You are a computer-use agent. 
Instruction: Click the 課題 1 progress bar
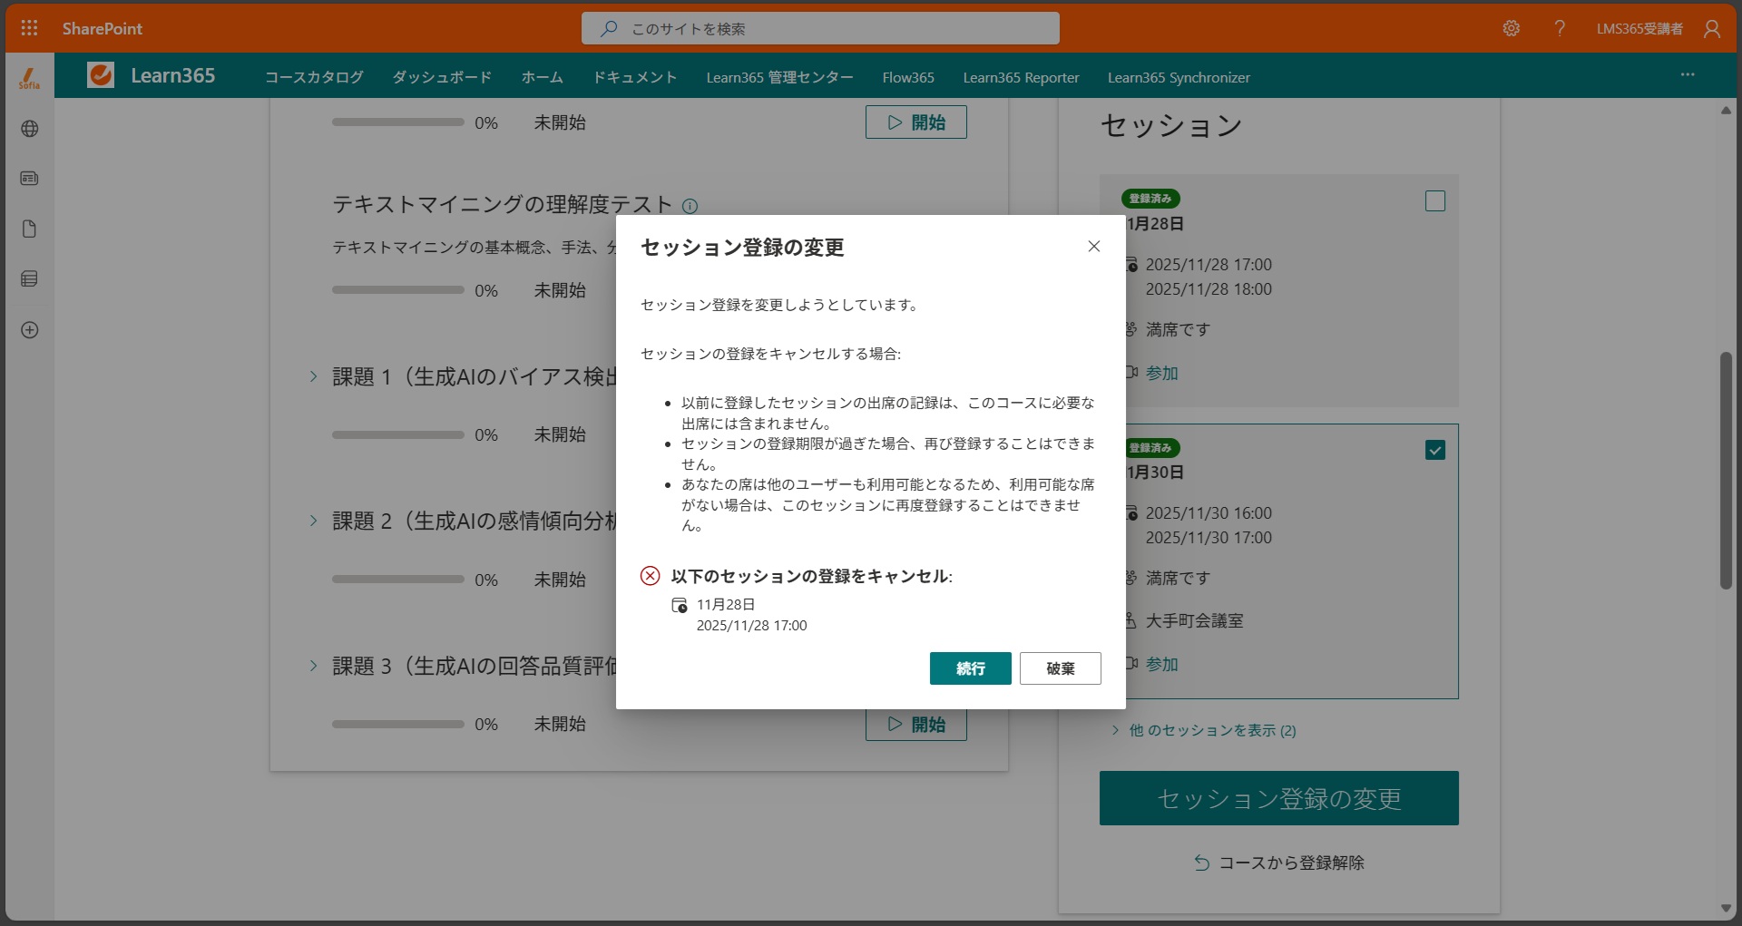pos(397,434)
